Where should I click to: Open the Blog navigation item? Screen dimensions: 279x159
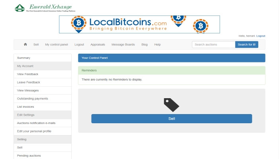pyautogui.click(x=144, y=45)
